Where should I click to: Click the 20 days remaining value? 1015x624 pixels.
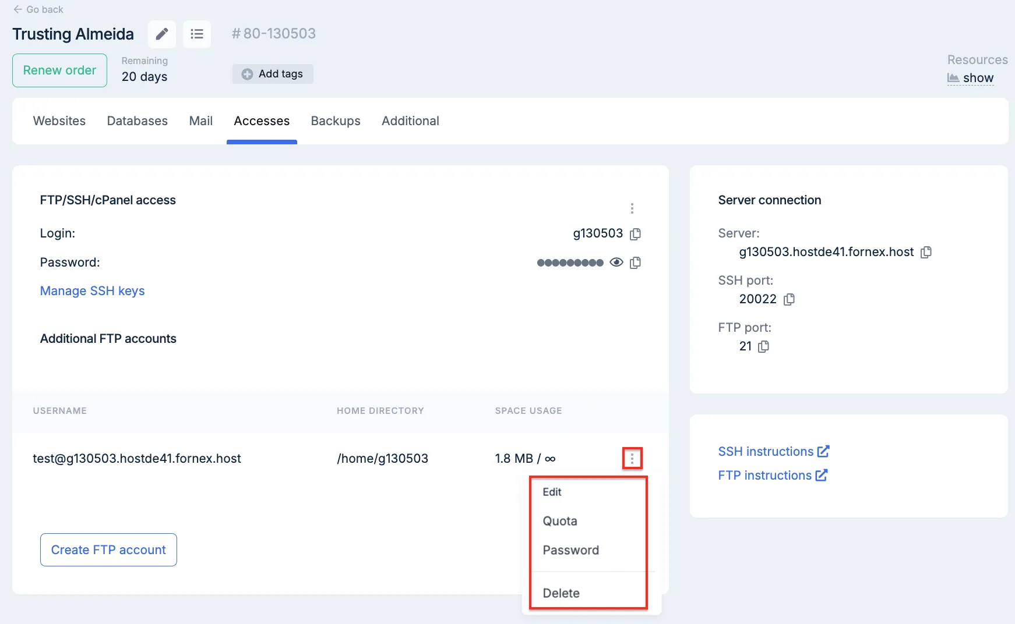tap(145, 77)
